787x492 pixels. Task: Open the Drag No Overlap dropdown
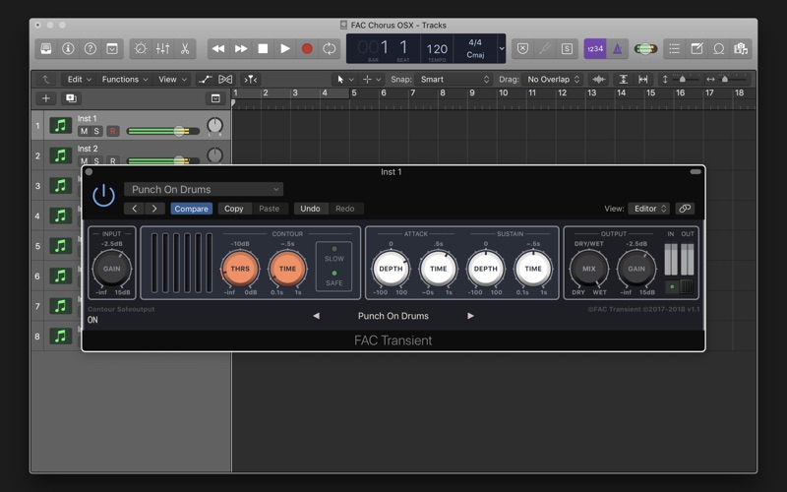[553, 80]
